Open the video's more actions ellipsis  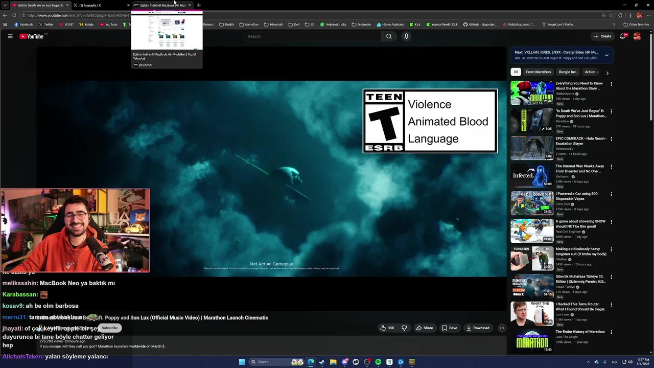click(502, 328)
